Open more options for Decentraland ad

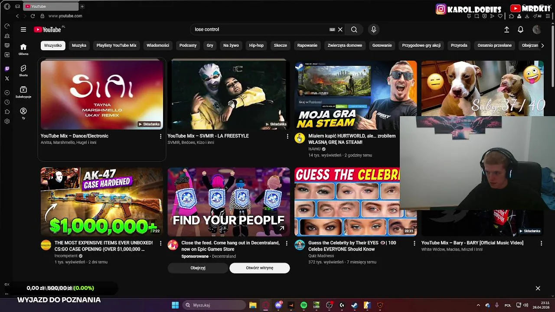(x=286, y=244)
